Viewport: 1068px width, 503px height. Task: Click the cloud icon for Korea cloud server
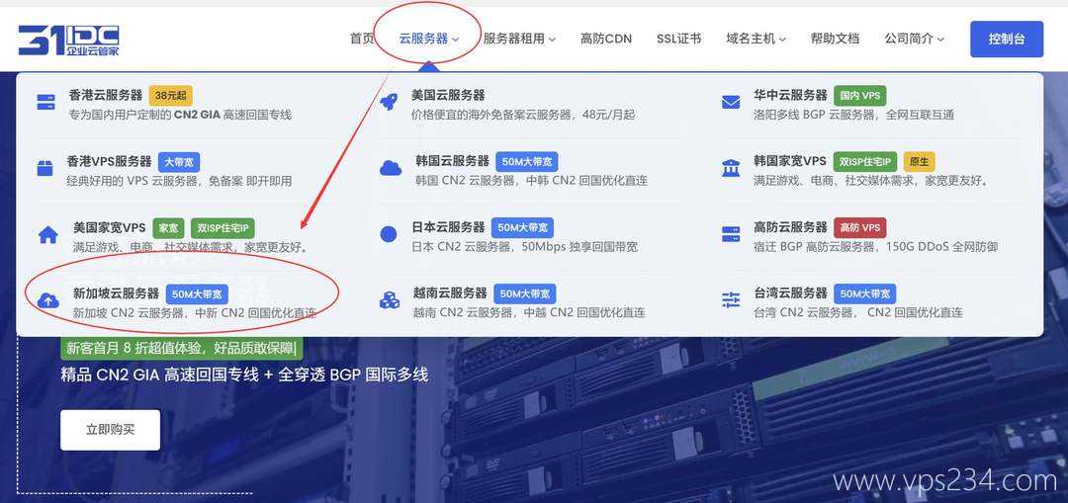(x=391, y=168)
